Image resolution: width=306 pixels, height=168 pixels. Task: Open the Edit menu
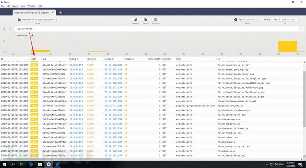tap(8, 6)
